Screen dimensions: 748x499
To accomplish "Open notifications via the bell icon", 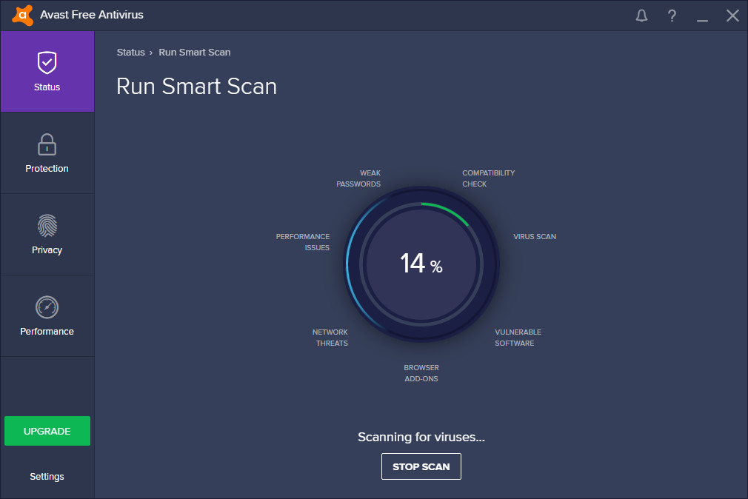I will click(x=641, y=16).
